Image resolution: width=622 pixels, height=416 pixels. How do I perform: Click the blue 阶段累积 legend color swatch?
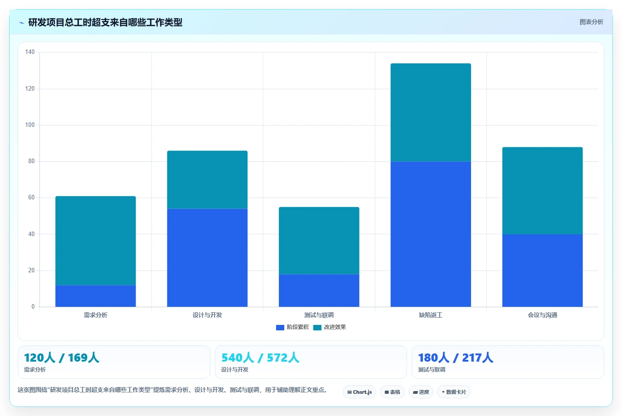pos(280,328)
